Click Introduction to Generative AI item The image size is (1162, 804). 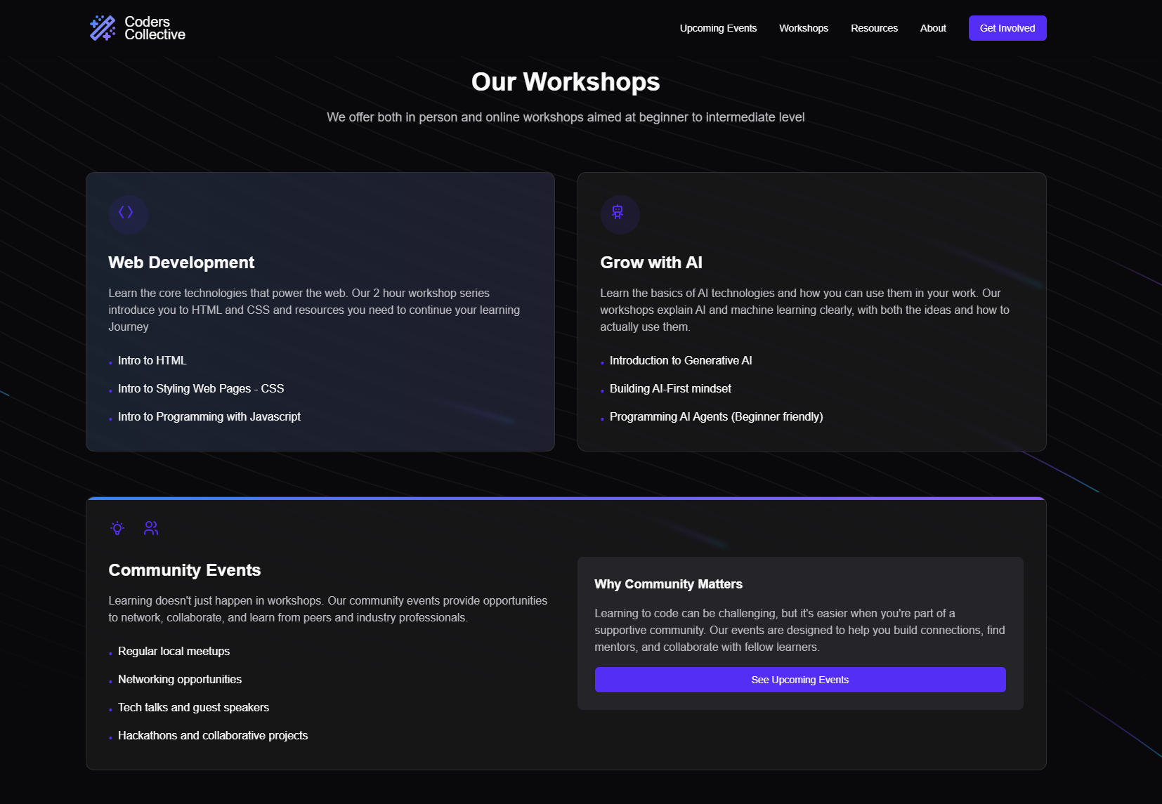pyautogui.click(x=681, y=360)
